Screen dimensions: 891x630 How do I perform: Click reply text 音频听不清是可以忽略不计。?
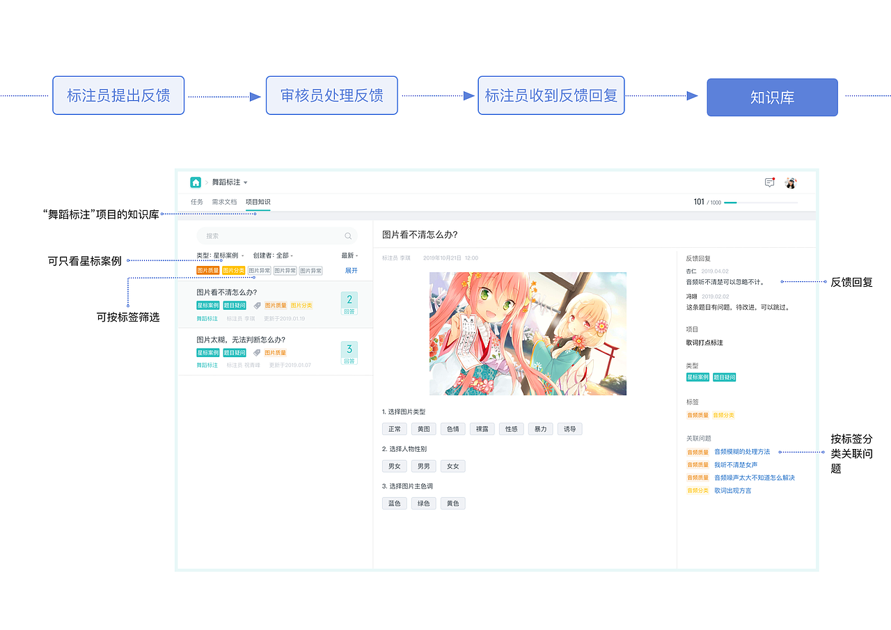point(725,282)
